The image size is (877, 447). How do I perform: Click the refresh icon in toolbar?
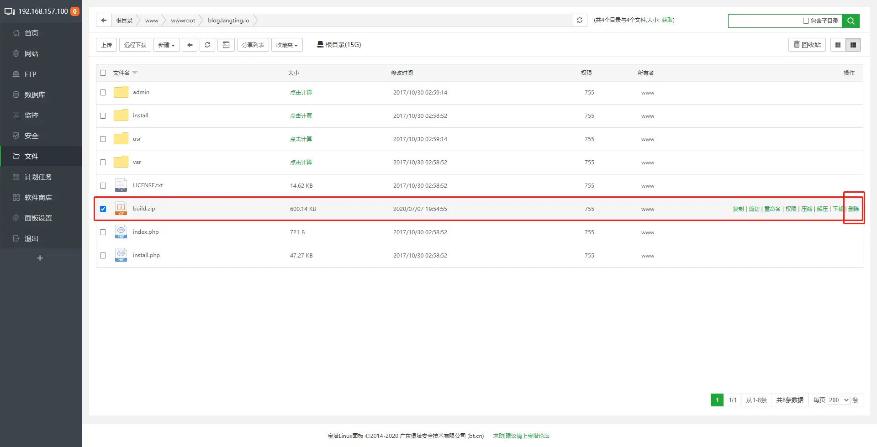[x=207, y=45]
